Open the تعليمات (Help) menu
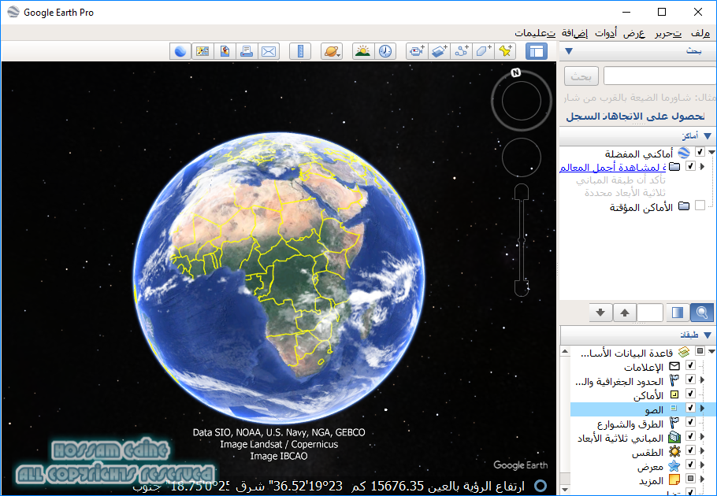The height and width of the screenshot is (496, 717). (x=535, y=33)
